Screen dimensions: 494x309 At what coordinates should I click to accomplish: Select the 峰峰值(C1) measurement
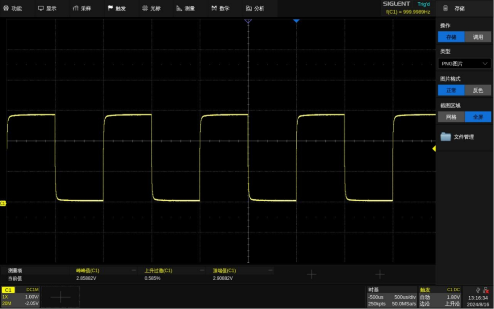tap(88, 271)
